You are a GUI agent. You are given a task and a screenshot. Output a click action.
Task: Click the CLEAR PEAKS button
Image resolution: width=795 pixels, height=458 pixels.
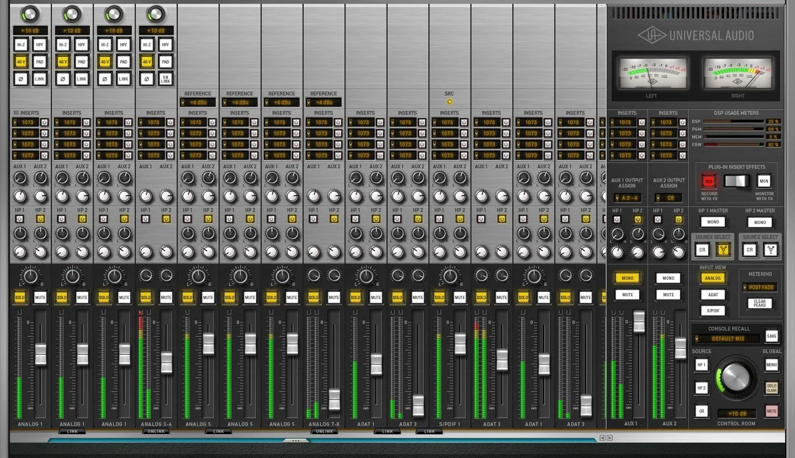click(x=760, y=303)
